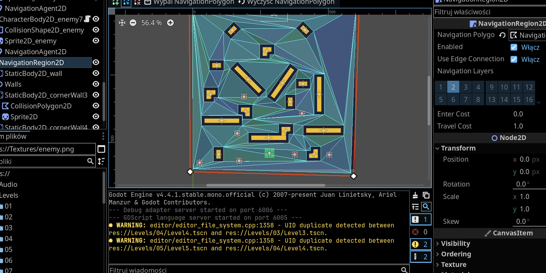The image size is (546, 273).
Task: Open script attached to CharacterBody2D_enemy7
Action: 87,19
